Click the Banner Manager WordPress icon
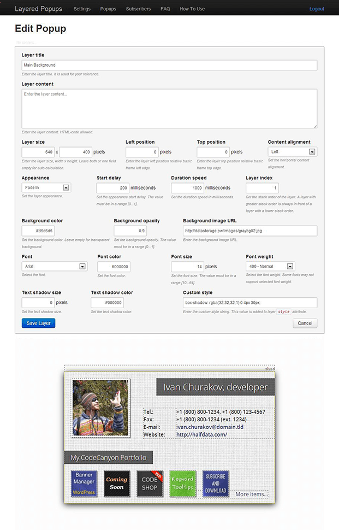 tap(84, 484)
